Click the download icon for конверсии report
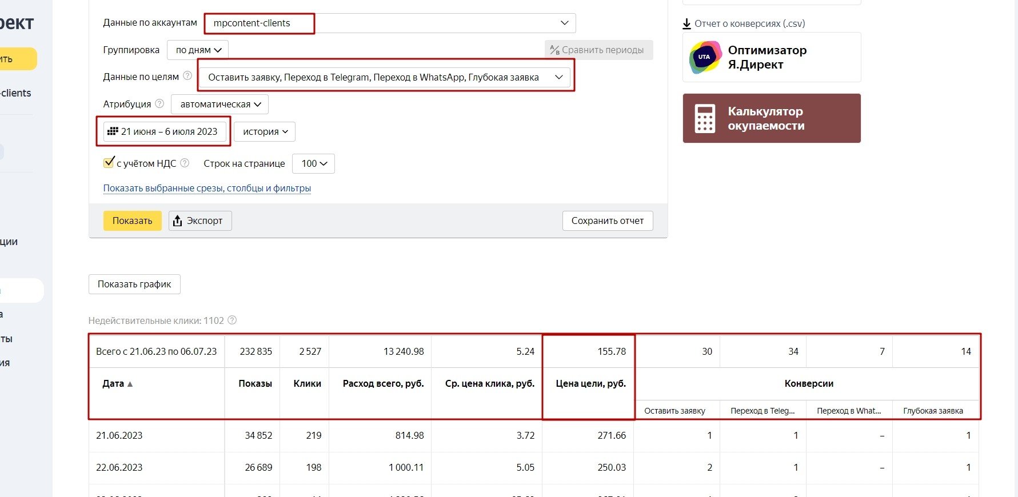Image resolution: width=1018 pixels, height=497 pixels. click(687, 24)
